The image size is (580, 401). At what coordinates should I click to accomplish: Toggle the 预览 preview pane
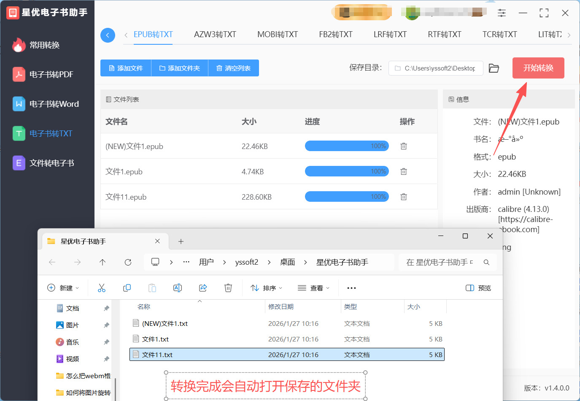pos(478,288)
